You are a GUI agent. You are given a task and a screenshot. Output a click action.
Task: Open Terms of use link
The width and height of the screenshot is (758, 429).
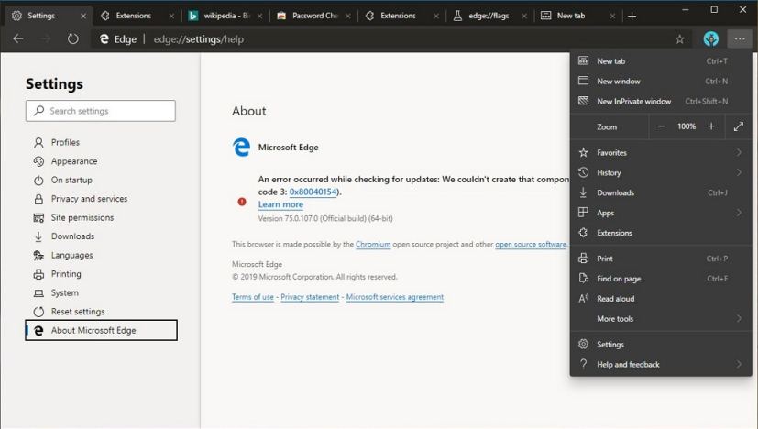253,297
